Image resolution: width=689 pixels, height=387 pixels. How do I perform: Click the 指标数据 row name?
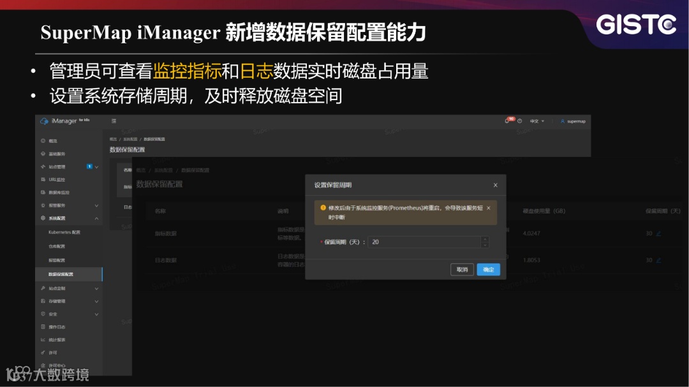click(166, 234)
